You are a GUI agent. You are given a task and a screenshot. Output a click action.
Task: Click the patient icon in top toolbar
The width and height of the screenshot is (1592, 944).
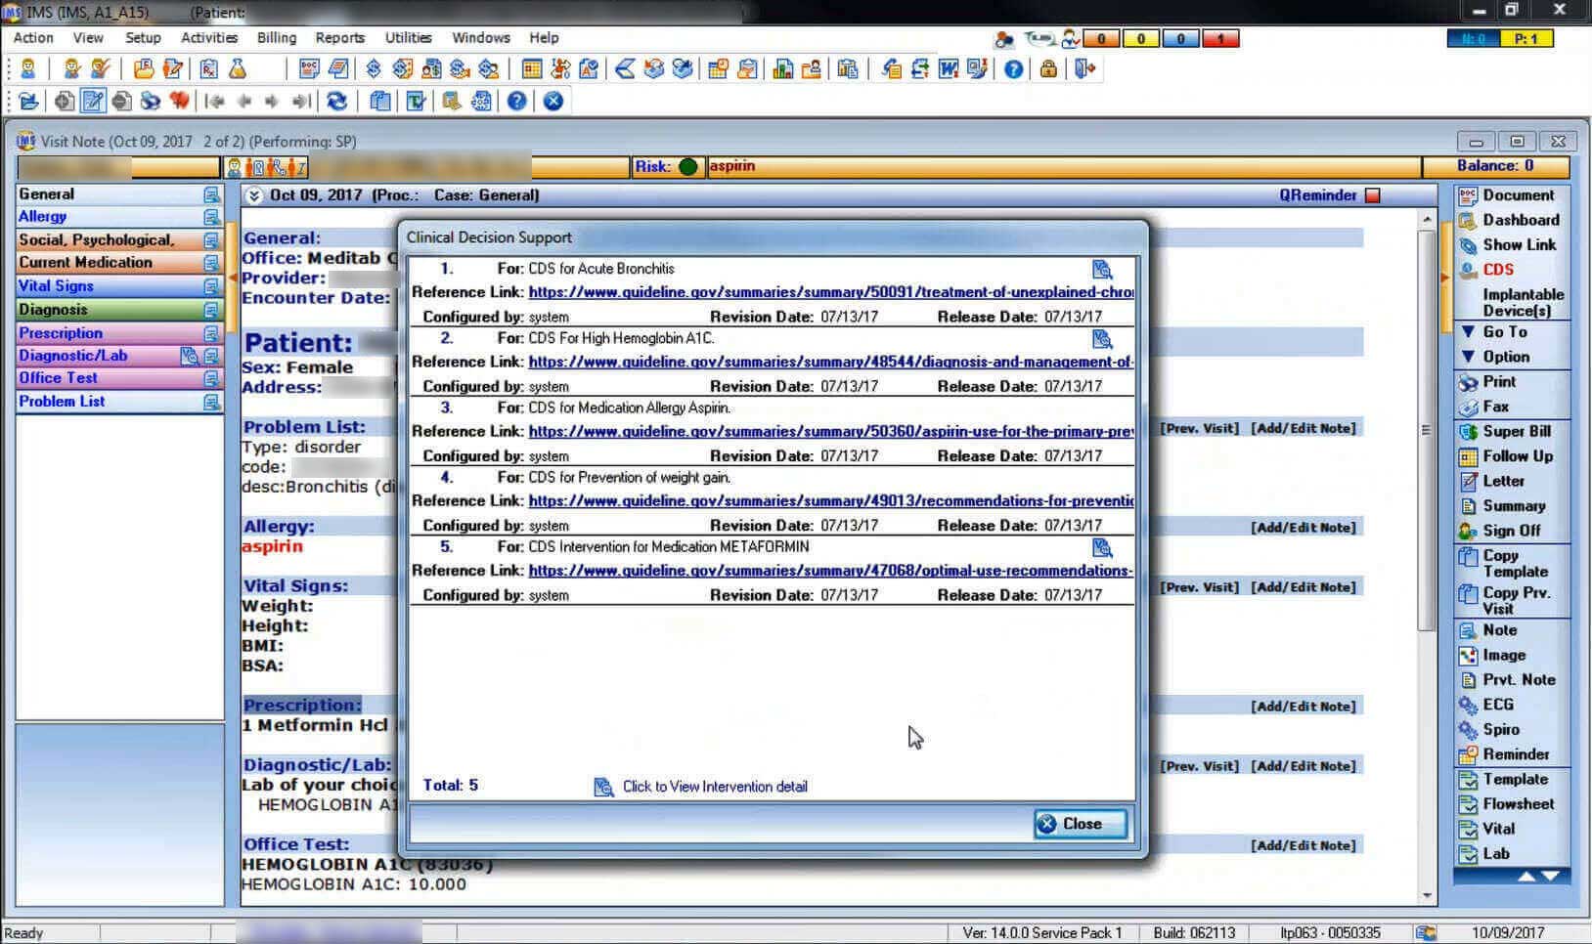28,68
